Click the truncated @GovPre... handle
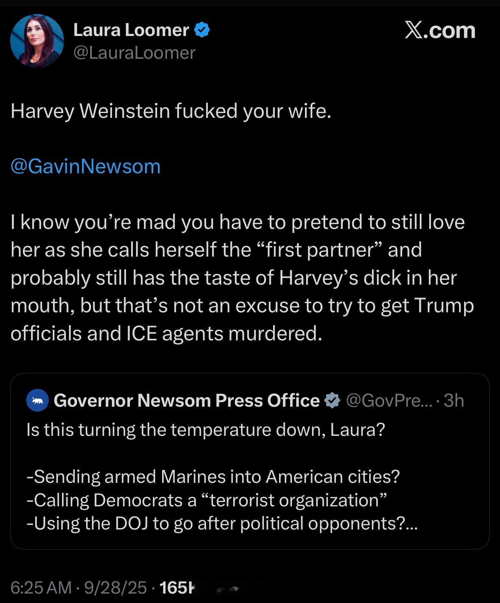 [389, 401]
